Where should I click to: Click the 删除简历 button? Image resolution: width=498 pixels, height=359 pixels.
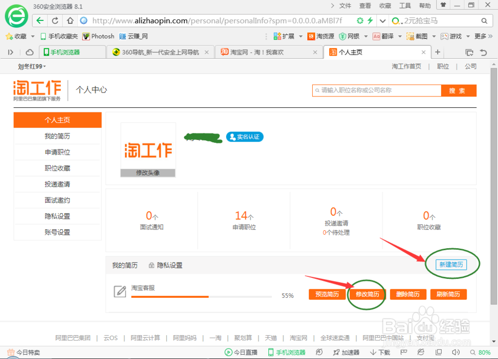coord(408,294)
